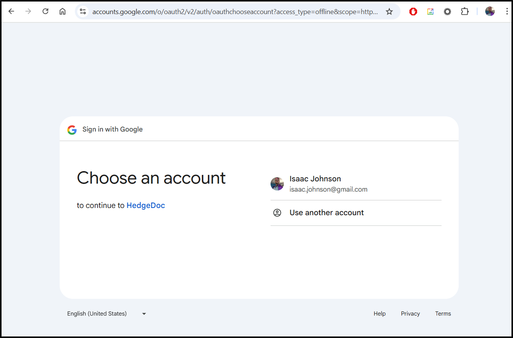Click the Google G logo
Viewport: 513px width, 338px height.
click(72, 130)
